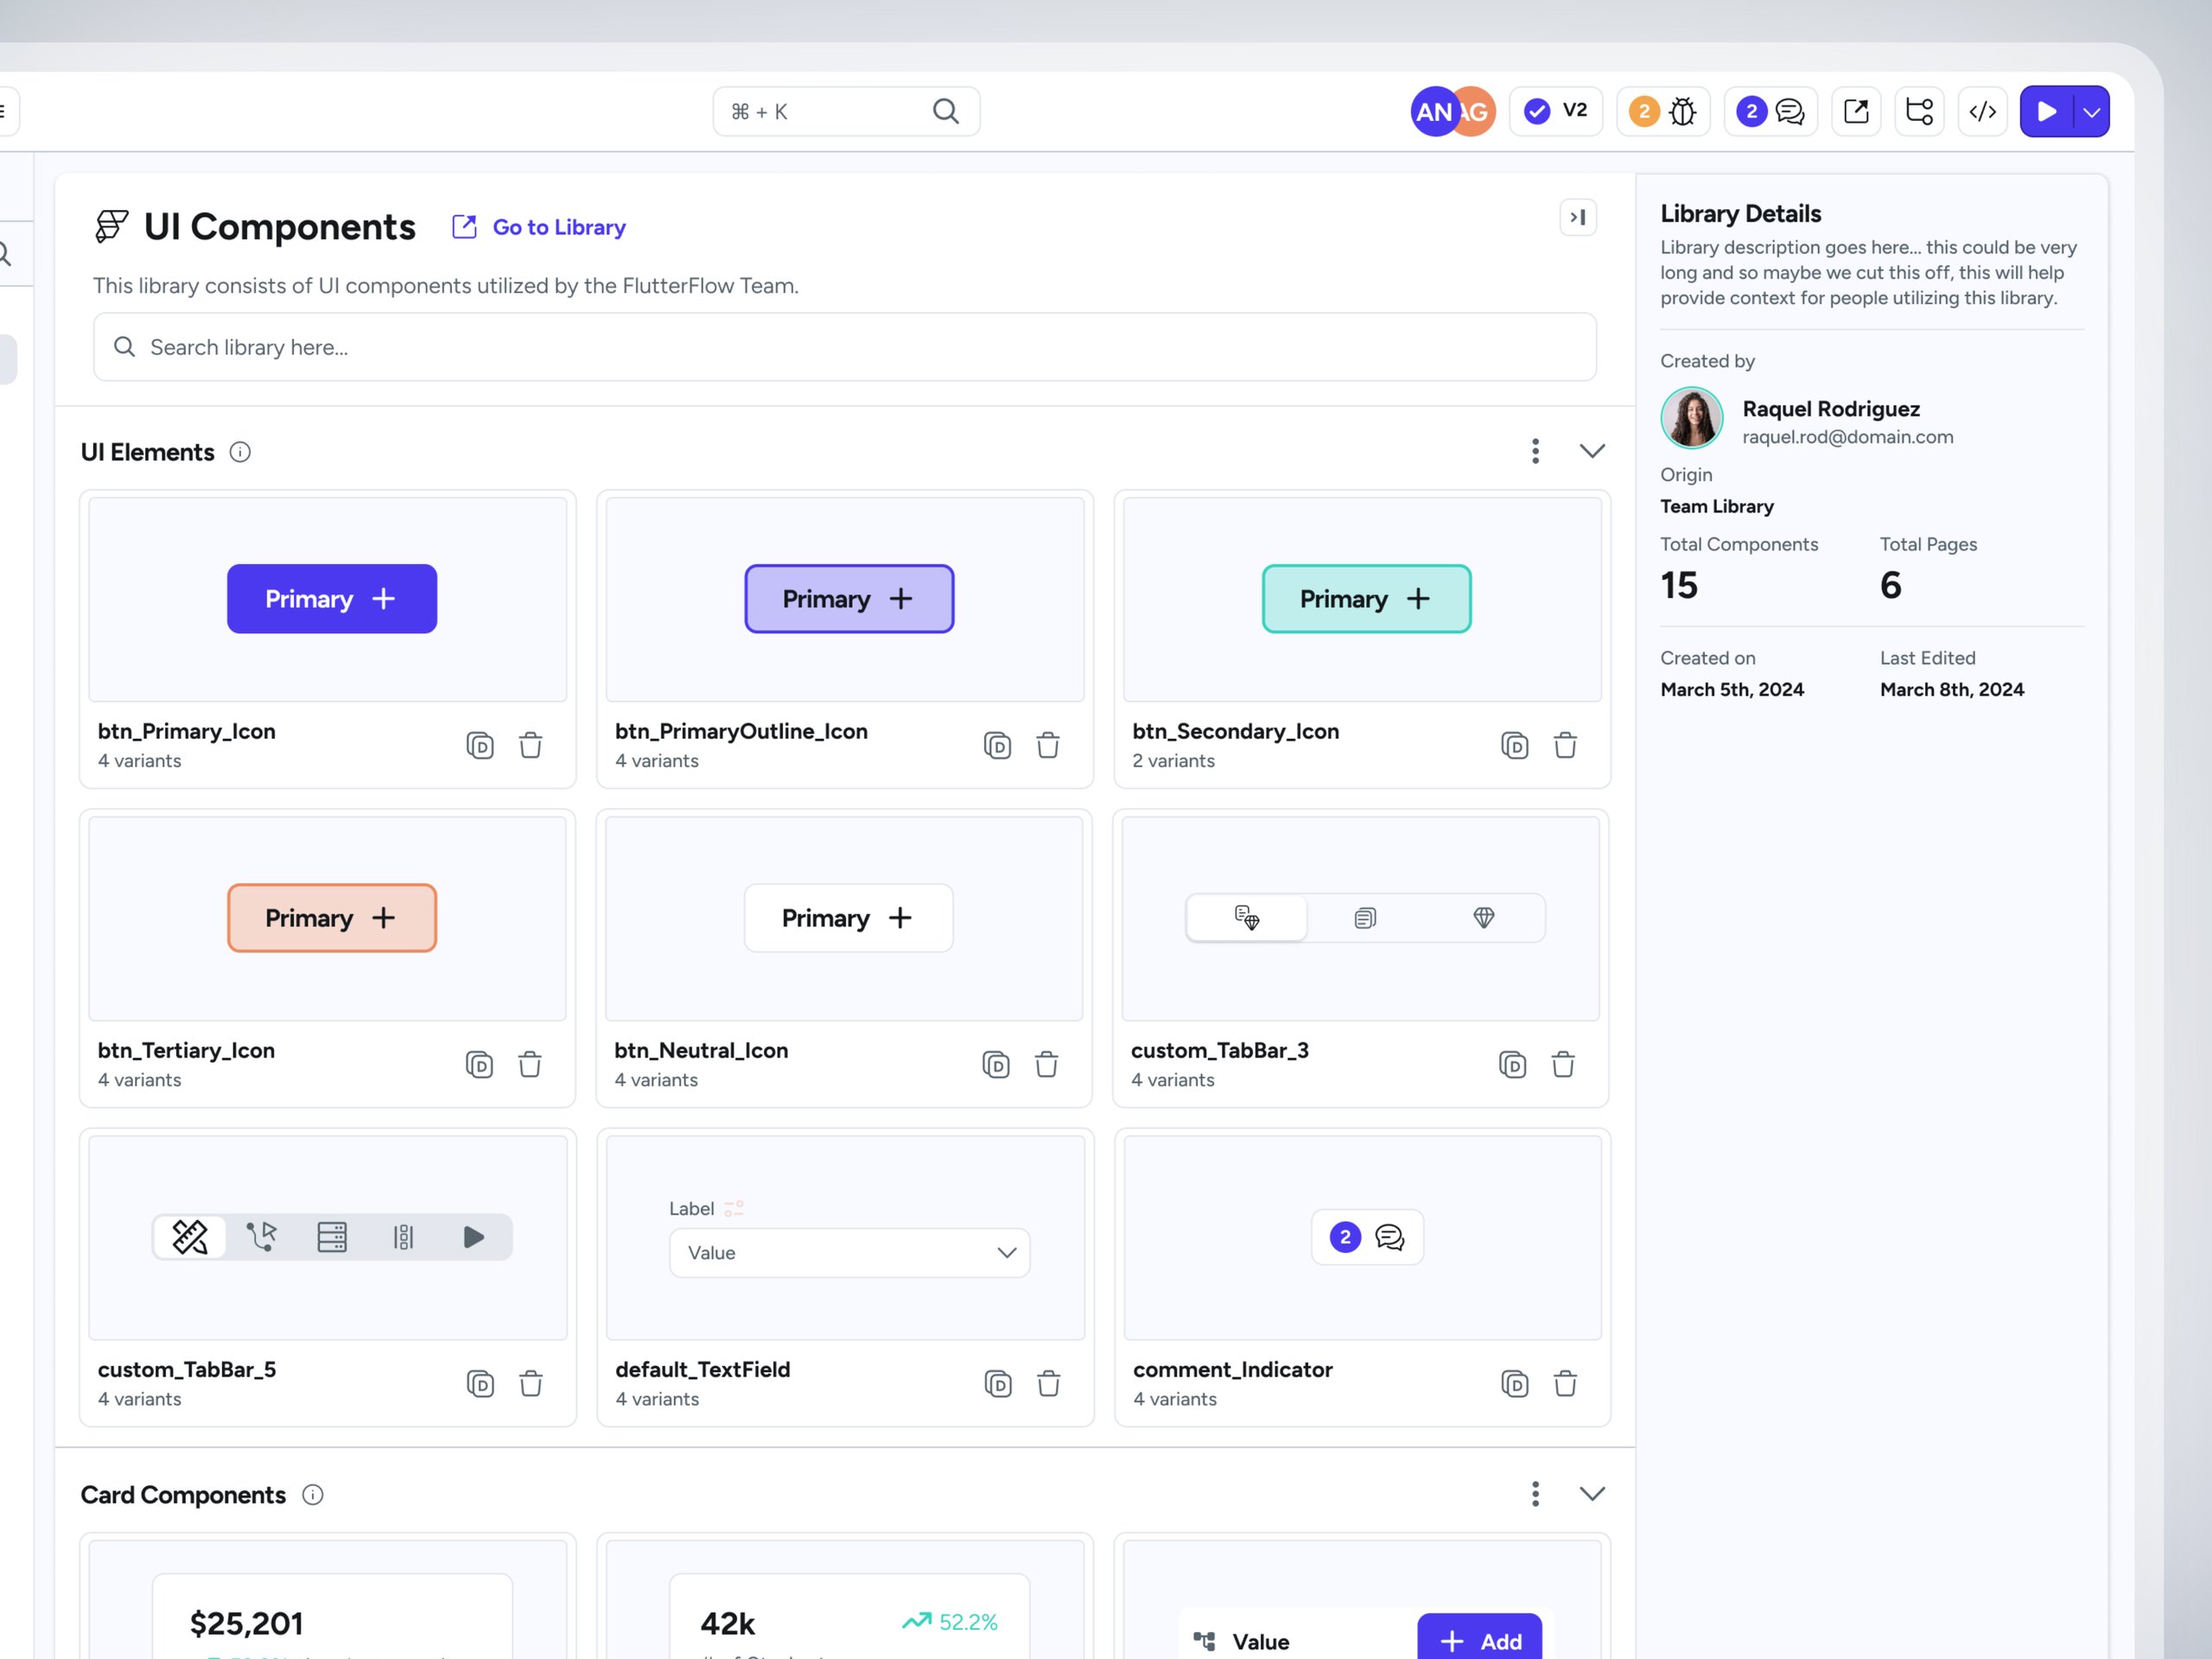Select diamond tab in custom_TabBar_3 preview

[1484, 917]
